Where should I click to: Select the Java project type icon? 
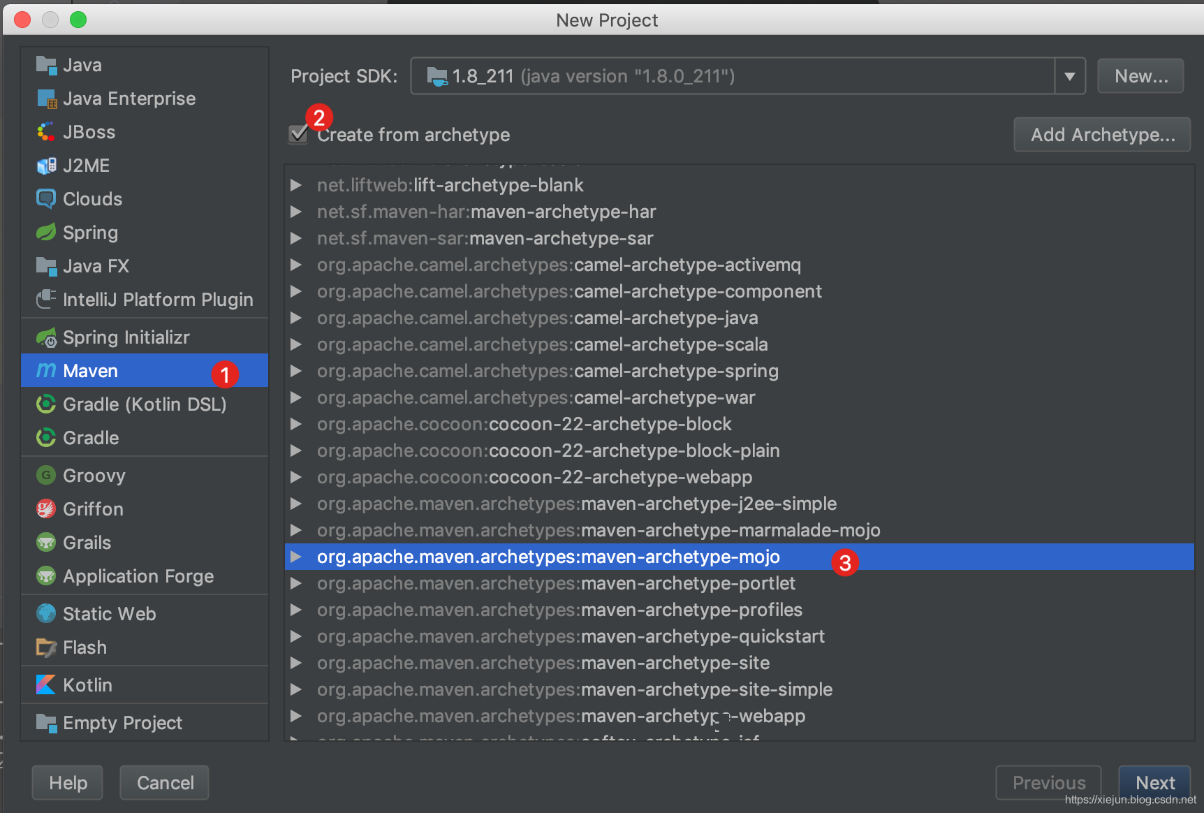coord(46,65)
